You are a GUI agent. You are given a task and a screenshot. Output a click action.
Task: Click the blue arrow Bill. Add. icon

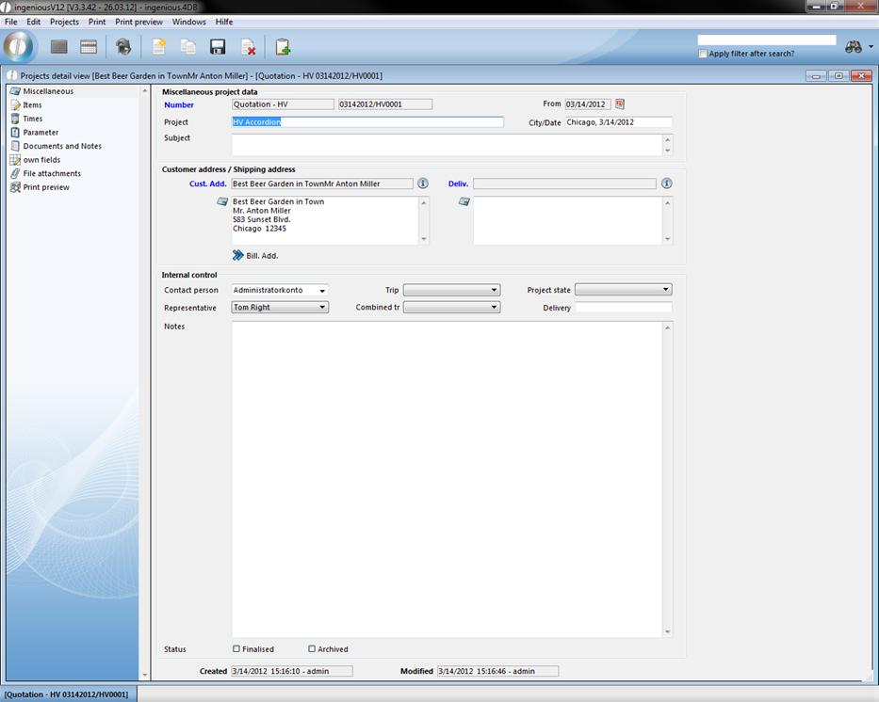237,255
